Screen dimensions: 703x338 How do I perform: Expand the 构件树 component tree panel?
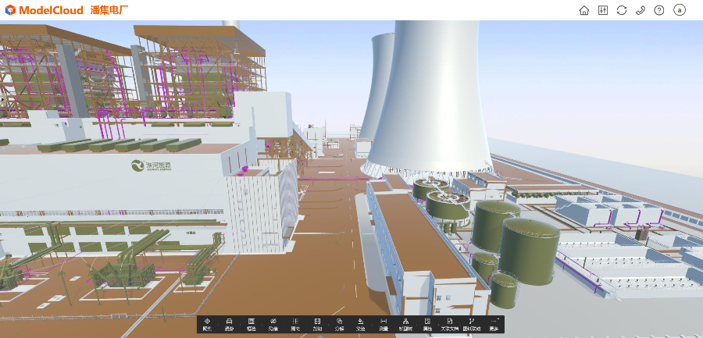[x=405, y=324]
